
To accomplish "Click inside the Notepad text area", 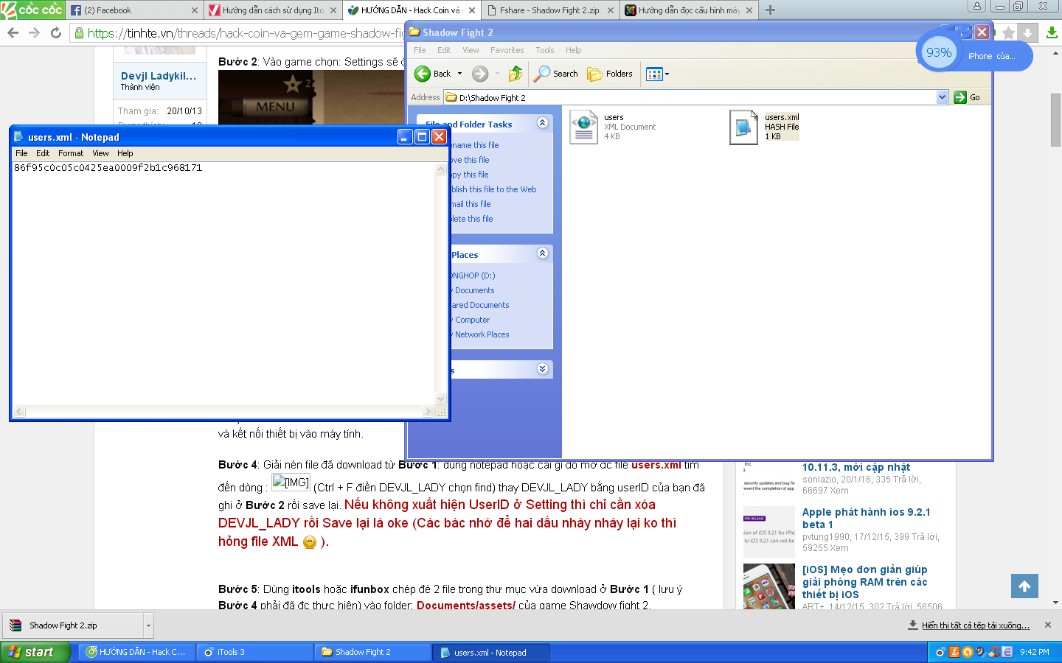I will (x=221, y=280).
